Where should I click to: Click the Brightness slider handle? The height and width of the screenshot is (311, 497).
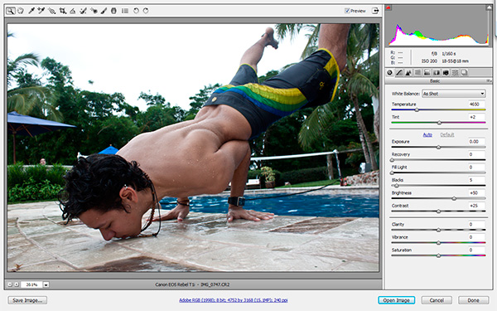(454, 199)
